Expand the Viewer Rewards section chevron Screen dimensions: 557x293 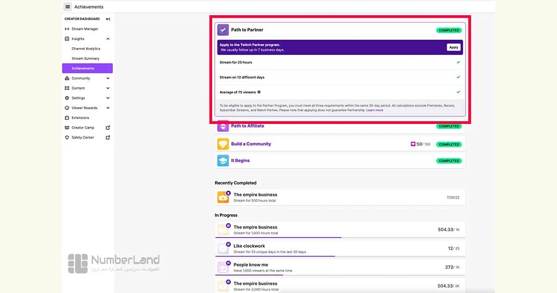[x=108, y=108]
